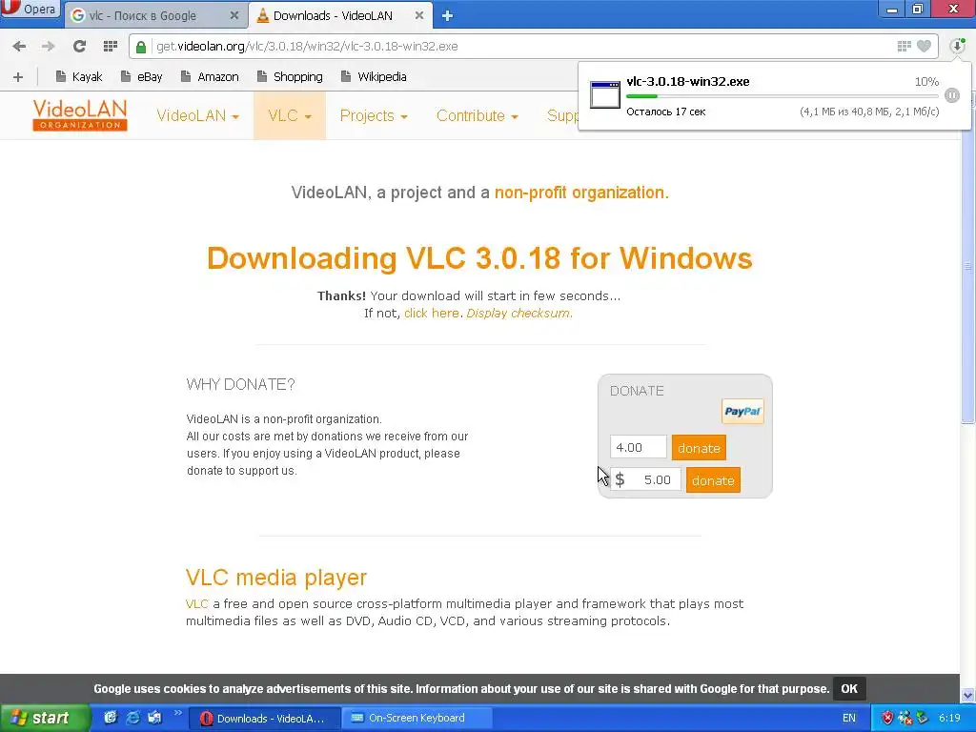Click the red shield security tray icon
Viewport: 976px width, 732px height.
887,718
